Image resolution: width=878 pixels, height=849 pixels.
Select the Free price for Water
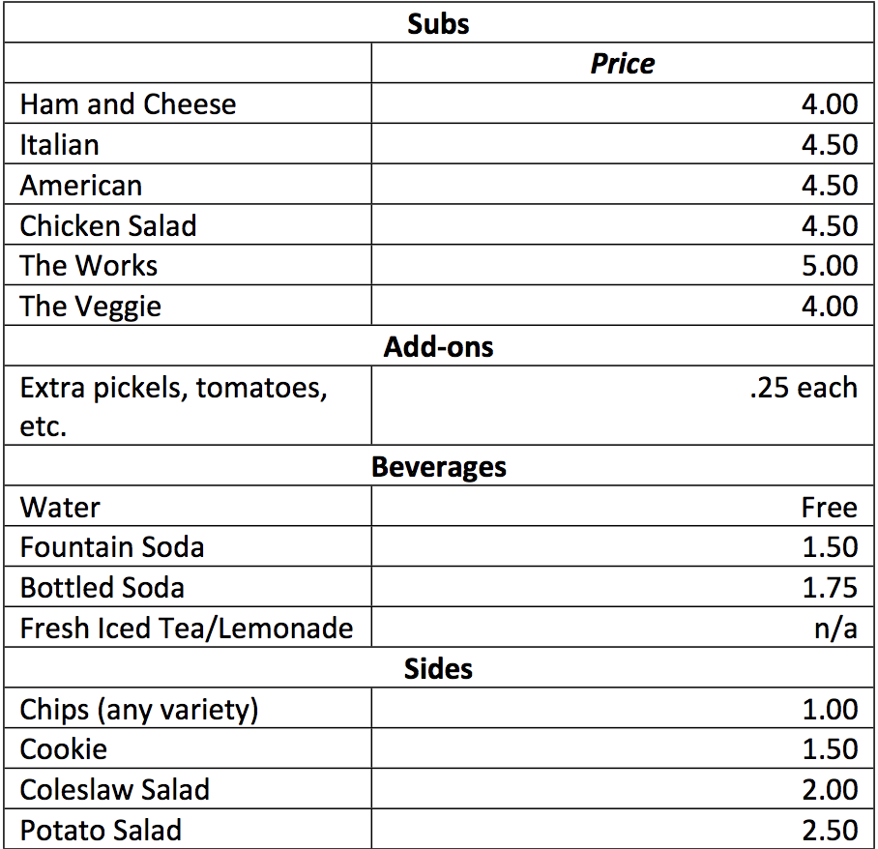pyautogui.click(x=829, y=508)
